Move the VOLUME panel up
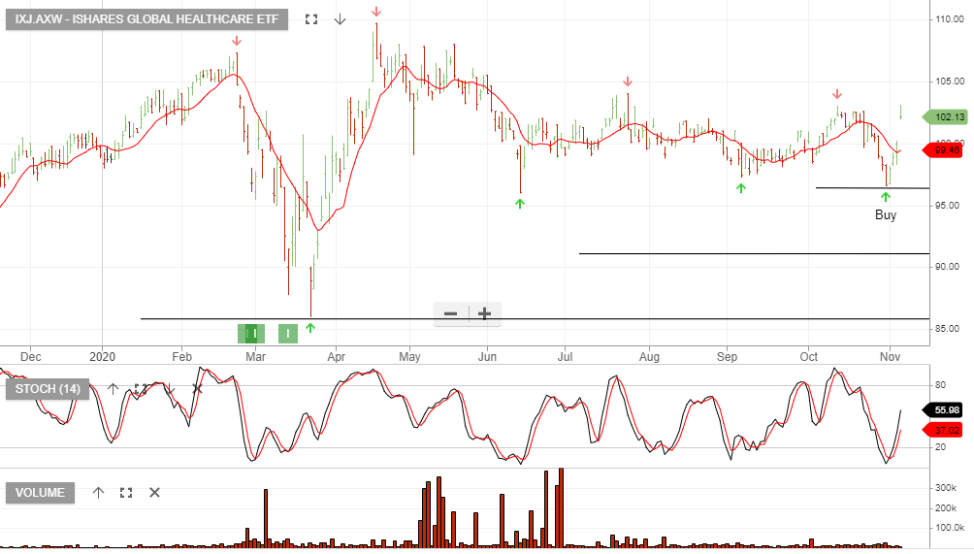Image resolution: width=974 pixels, height=554 pixels. [x=98, y=493]
